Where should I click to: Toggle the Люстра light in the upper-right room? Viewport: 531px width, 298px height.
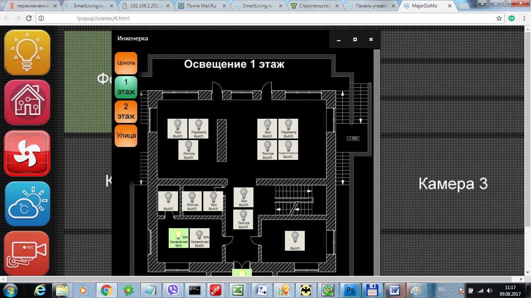pos(267,150)
